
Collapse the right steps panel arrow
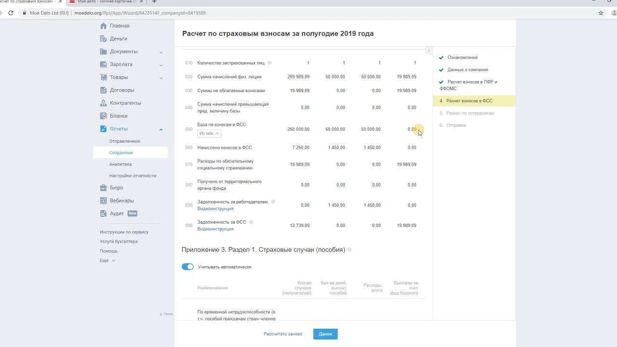click(429, 51)
